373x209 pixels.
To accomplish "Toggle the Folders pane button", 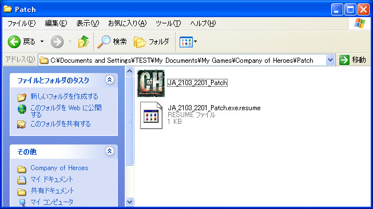I will pyautogui.click(x=152, y=42).
